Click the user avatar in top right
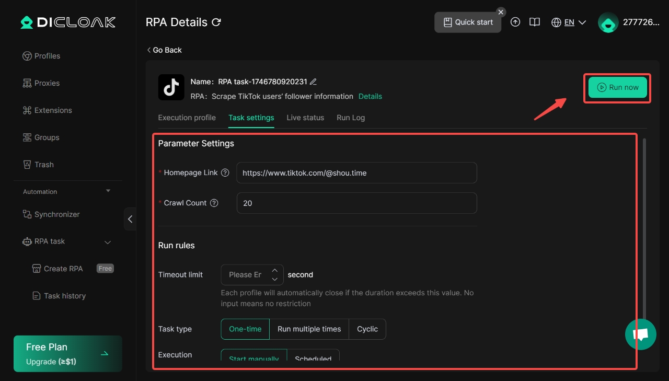 [x=608, y=22]
